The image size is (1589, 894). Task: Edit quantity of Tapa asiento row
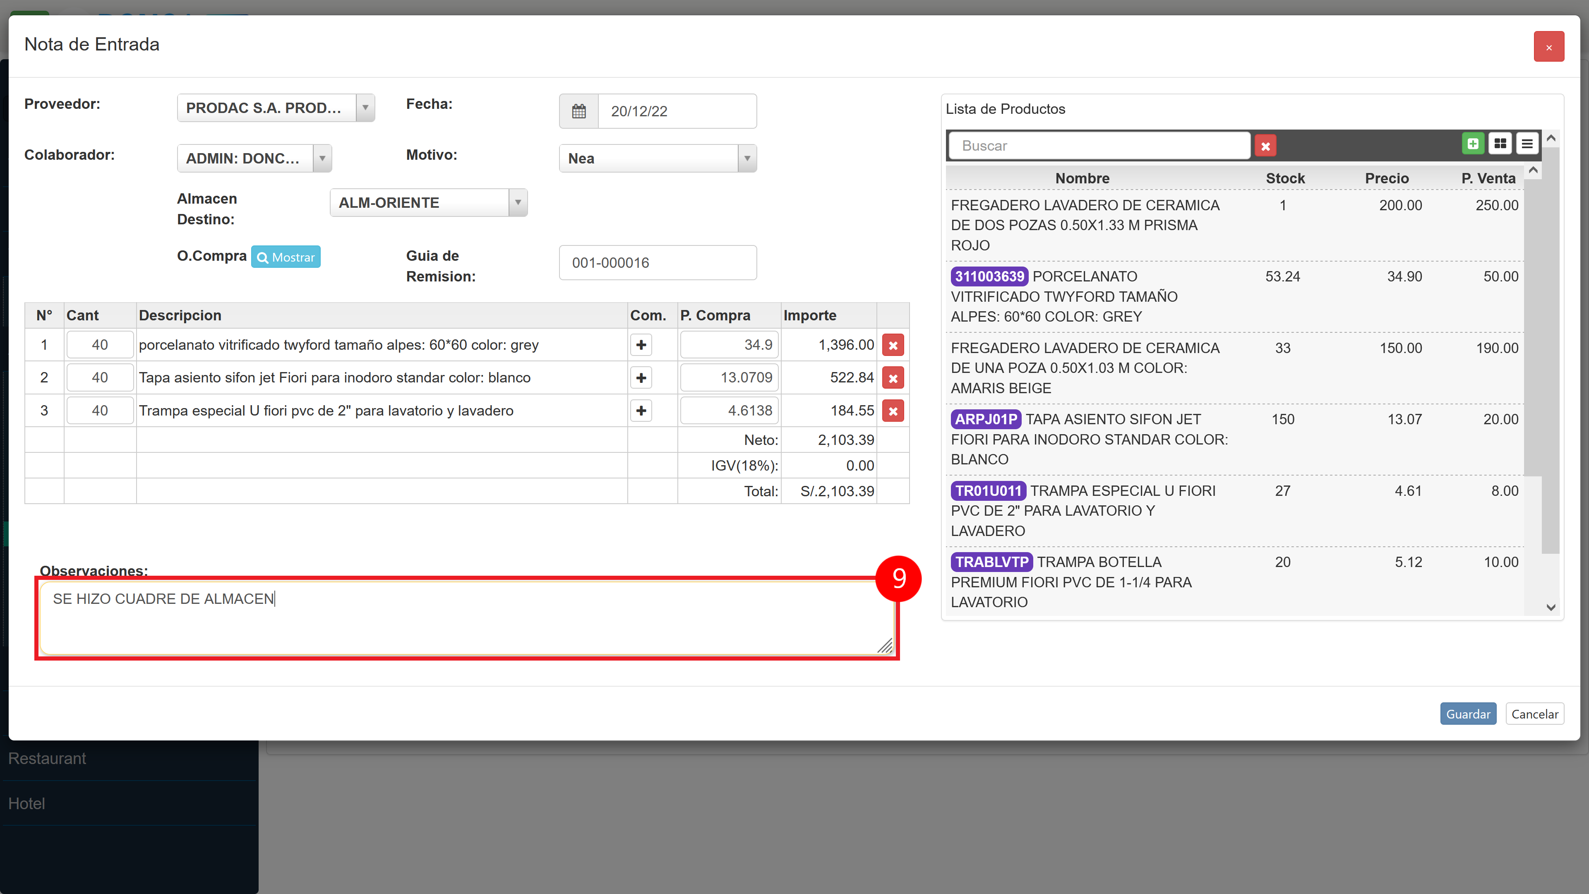point(100,377)
